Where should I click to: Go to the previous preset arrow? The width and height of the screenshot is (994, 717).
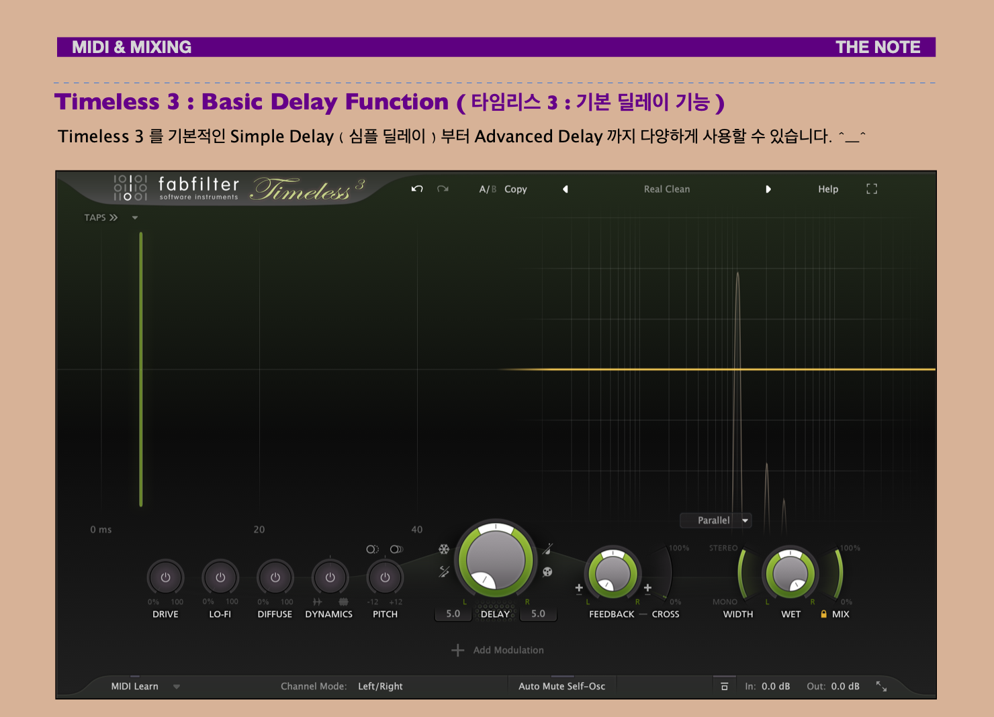pyautogui.click(x=566, y=189)
